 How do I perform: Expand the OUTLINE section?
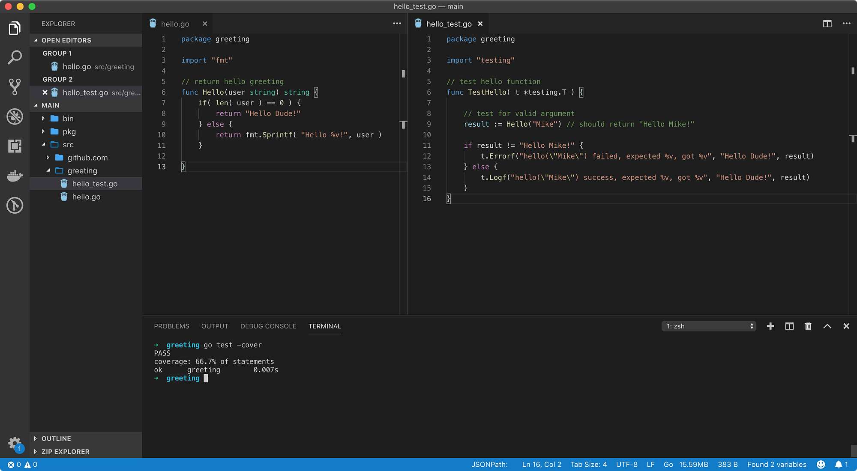pyautogui.click(x=56, y=438)
